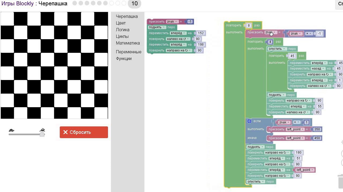Go to level 8 dot

(118, 3)
